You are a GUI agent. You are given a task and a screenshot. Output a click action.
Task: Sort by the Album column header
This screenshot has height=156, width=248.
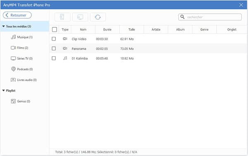pyautogui.click(x=180, y=29)
